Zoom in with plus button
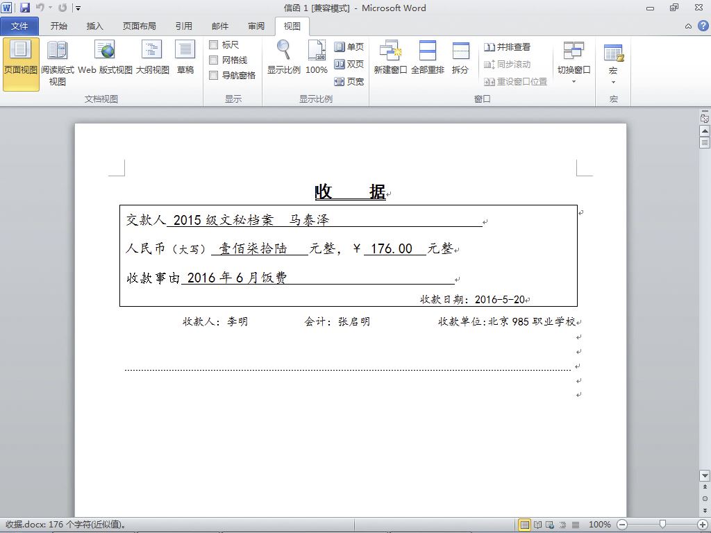Image resolution: width=711 pixels, height=533 pixels. coord(703,525)
